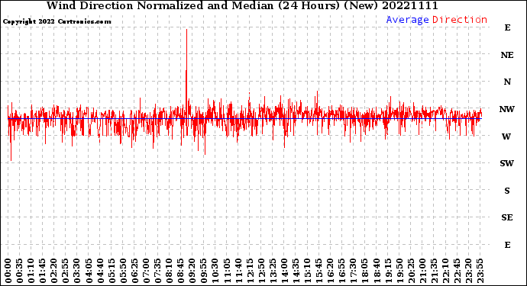
Task: Click the 22:10 time label
Action: (445, 271)
